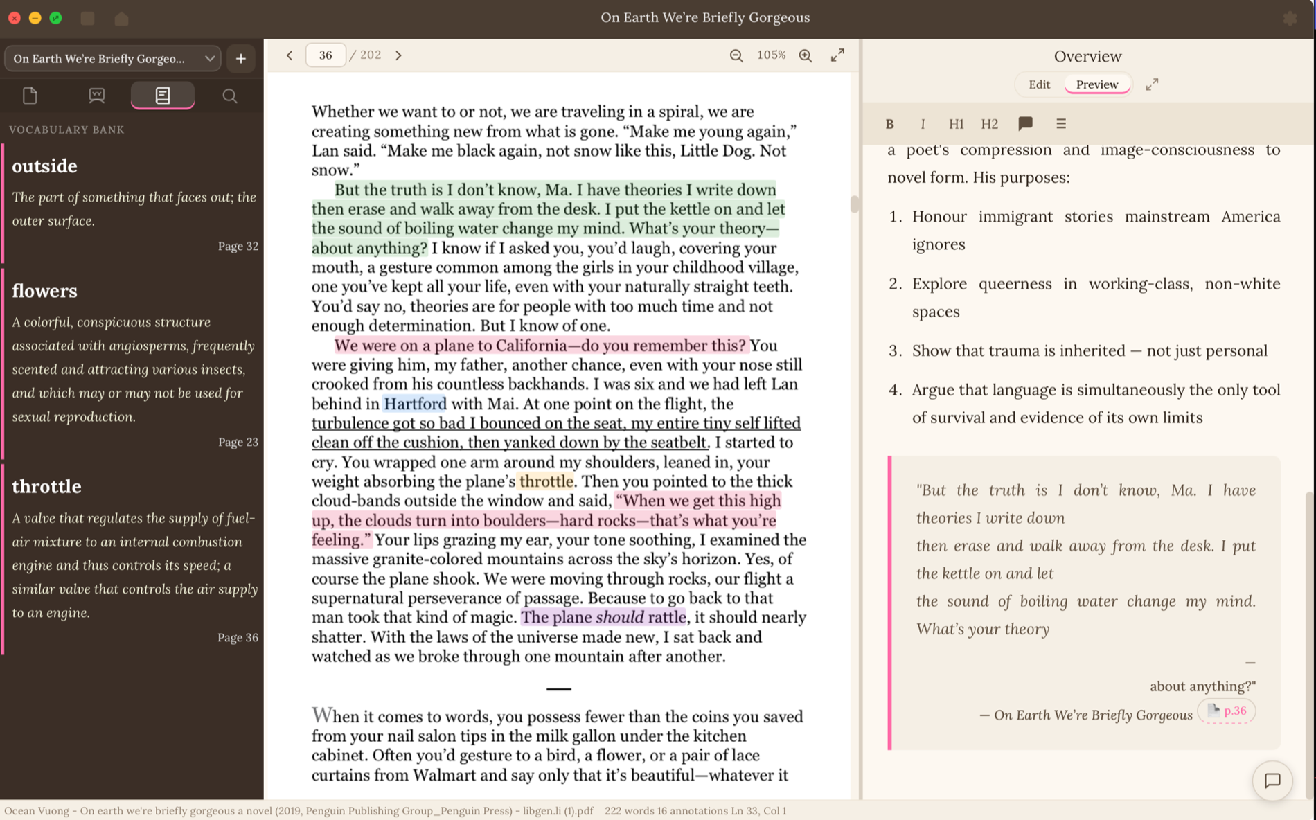Screen dimensions: 1316x820
Task: Insert H2 heading in notes
Action: [989, 124]
